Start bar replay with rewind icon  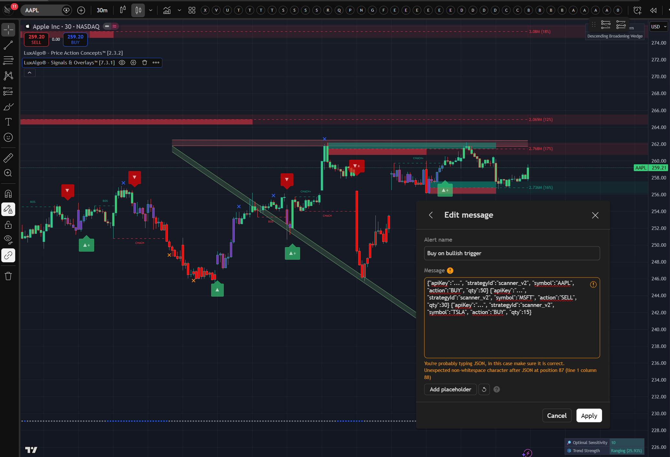tap(653, 10)
